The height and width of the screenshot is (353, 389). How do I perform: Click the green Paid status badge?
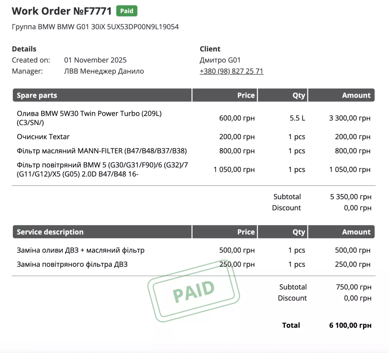pyautogui.click(x=127, y=11)
